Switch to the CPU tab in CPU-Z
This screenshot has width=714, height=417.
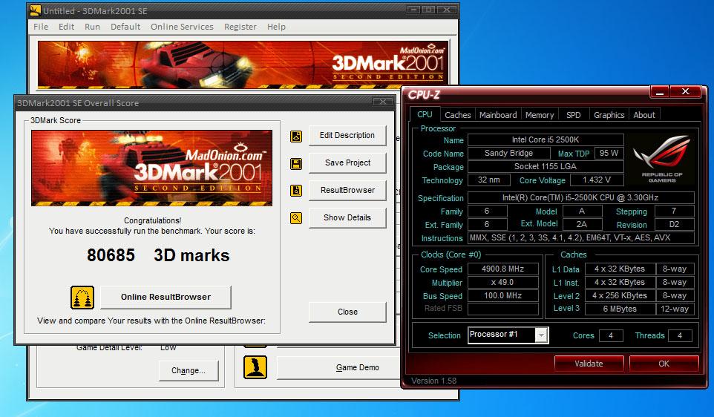point(425,114)
